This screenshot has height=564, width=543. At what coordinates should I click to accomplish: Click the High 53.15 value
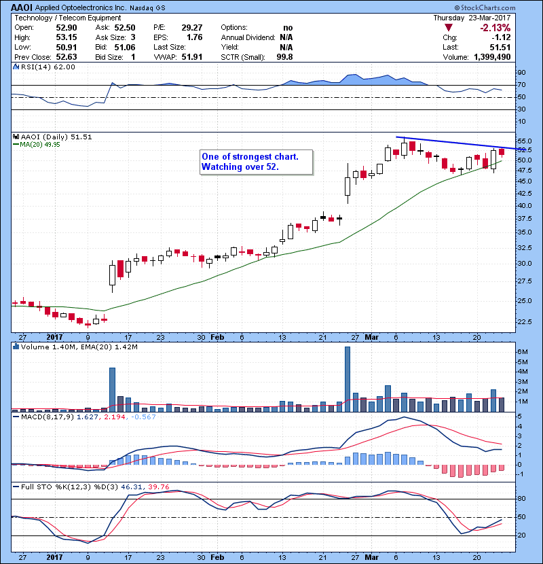pos(67,37)
